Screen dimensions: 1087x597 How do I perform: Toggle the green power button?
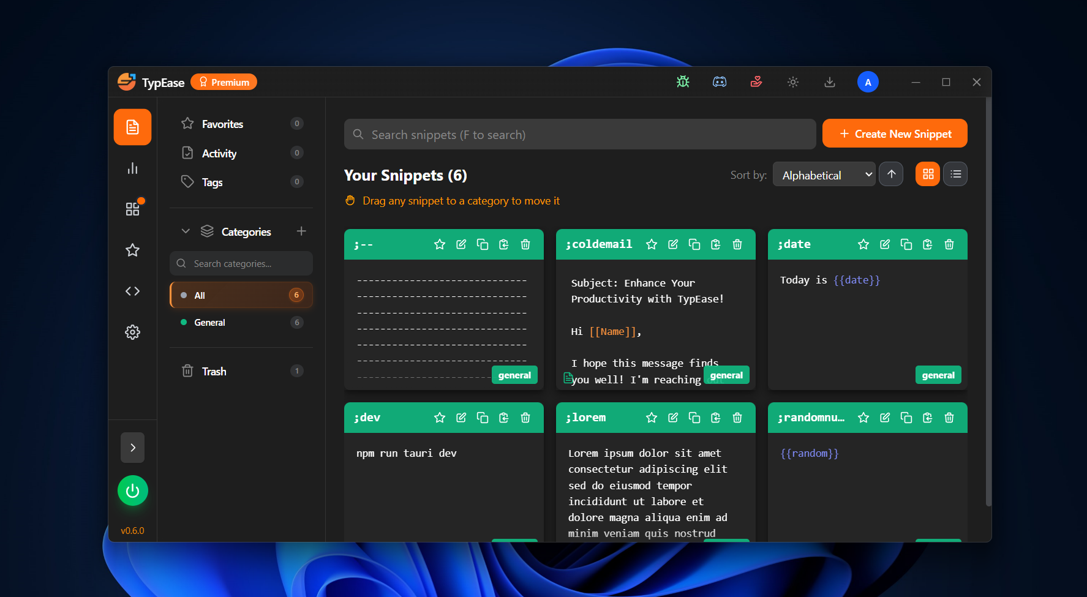tap(132, 490)
